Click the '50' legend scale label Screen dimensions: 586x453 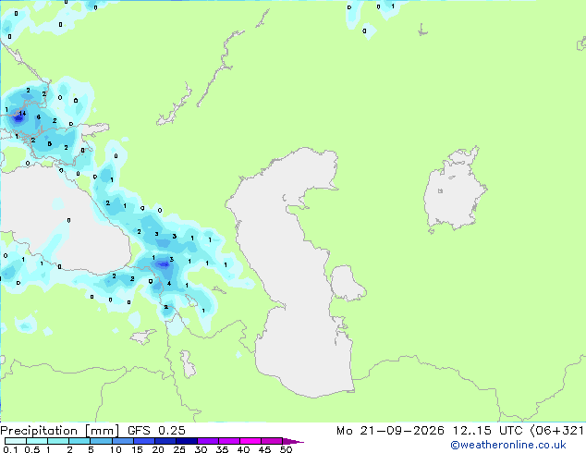[x=286, y=449]
